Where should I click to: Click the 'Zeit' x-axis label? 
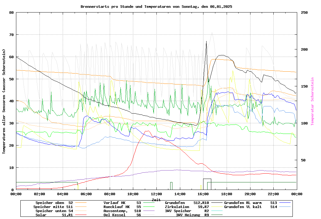click(x=156, y=200)
